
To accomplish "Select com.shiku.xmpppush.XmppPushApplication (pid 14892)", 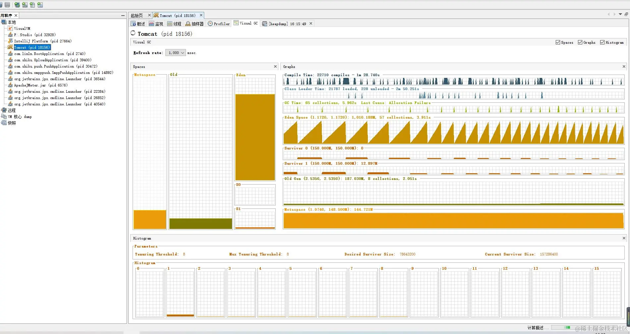I will coord(64,73).
